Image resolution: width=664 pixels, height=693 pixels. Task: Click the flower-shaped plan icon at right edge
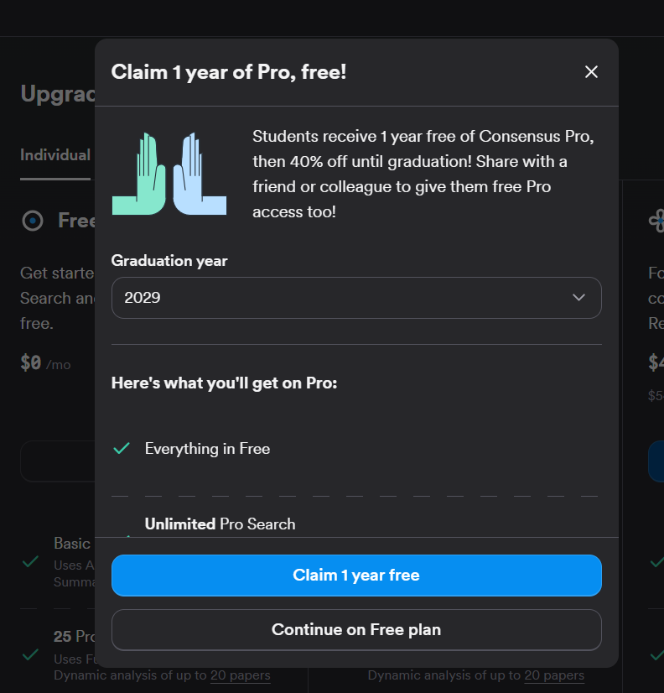coord(656,221)
